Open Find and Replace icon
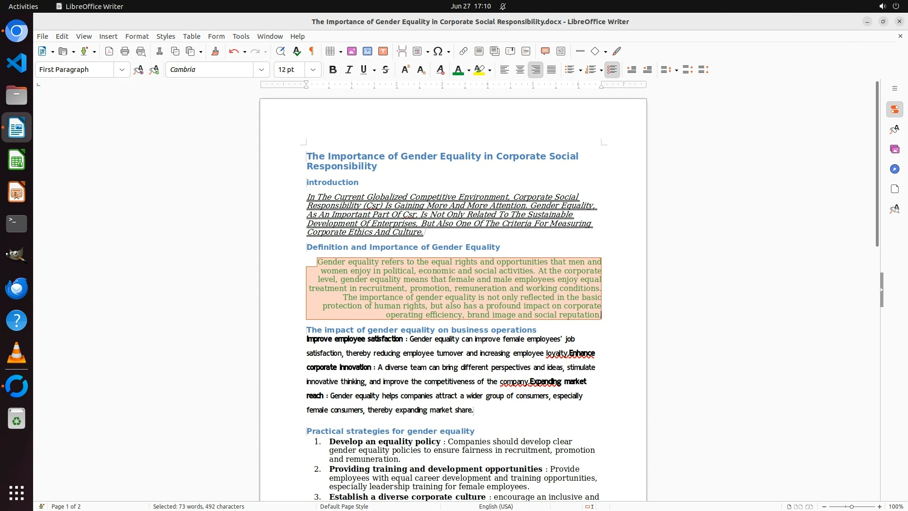Image resolution: width=908 pixels, height=511 pixels. [x=280, y=51]
